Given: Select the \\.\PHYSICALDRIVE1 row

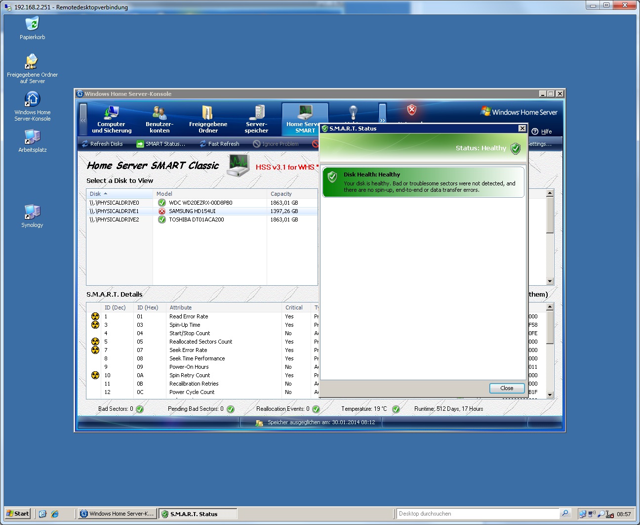Looking at the screenshot, I should (202, 211).
